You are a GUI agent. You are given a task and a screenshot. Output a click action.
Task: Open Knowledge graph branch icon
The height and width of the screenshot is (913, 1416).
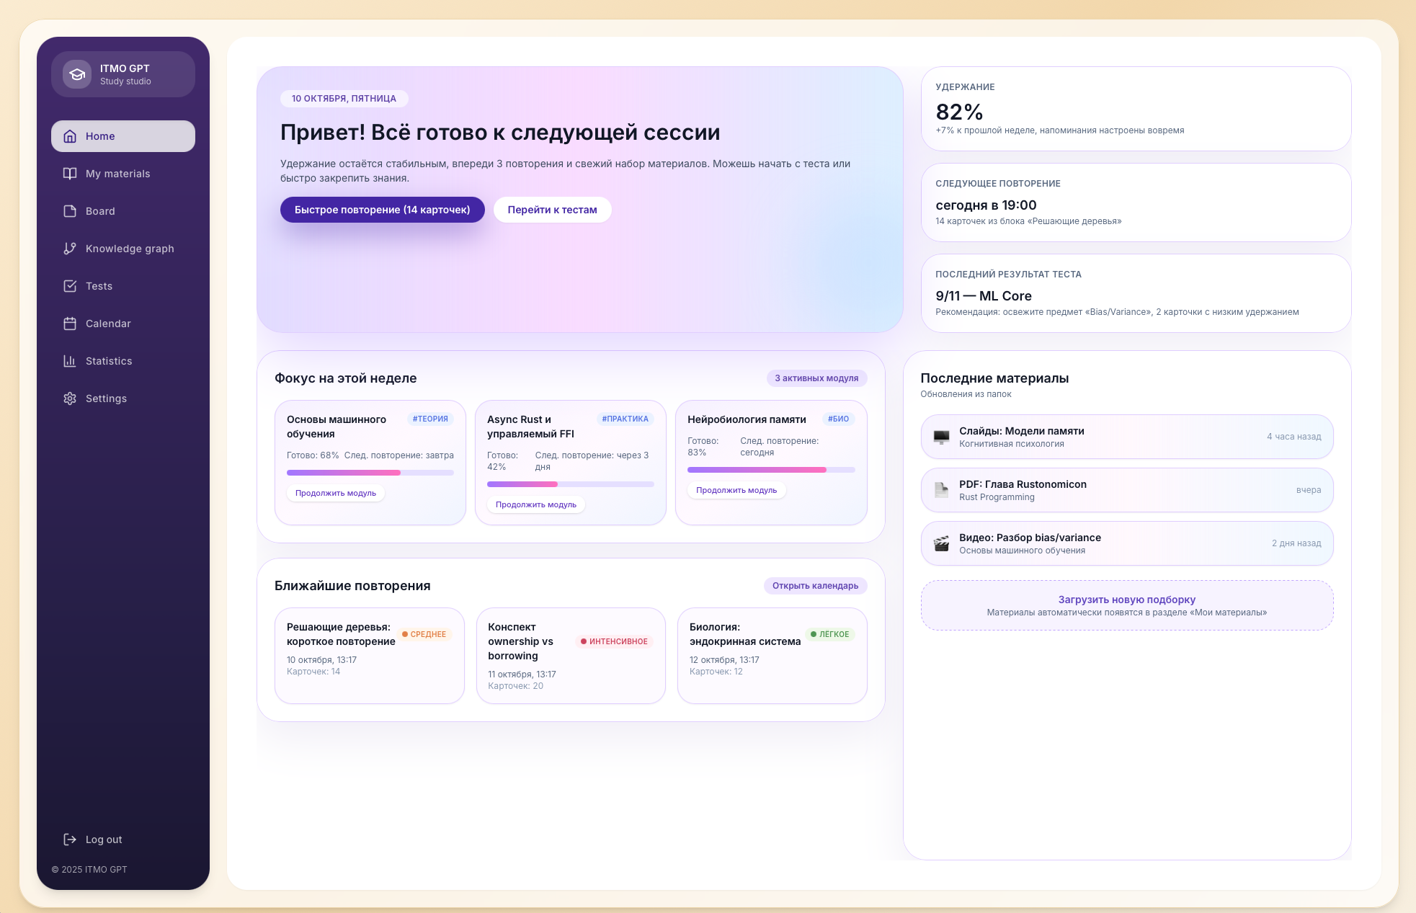tap(70, 249)
